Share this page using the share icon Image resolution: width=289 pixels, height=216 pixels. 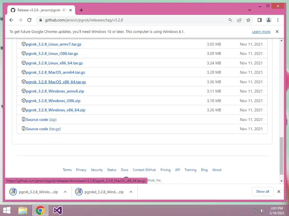tap(239, 20)
